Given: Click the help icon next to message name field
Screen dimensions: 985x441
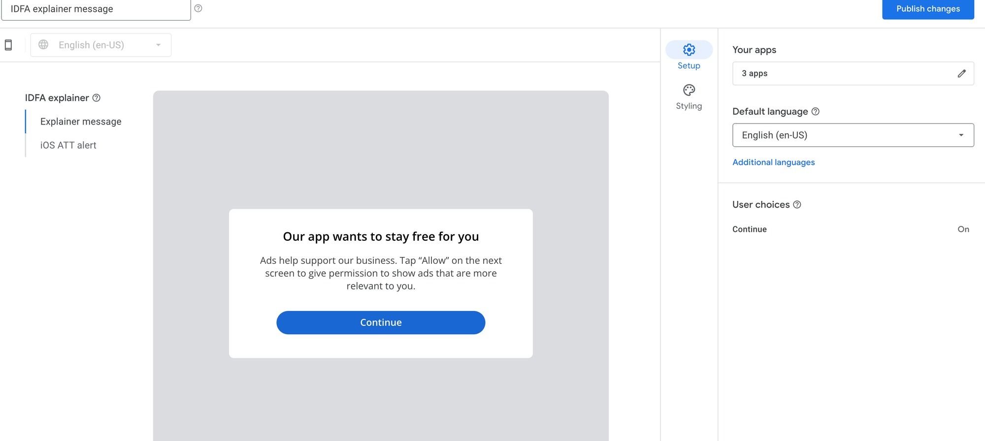Looking at the screenshot, I should tap(198, 8).
